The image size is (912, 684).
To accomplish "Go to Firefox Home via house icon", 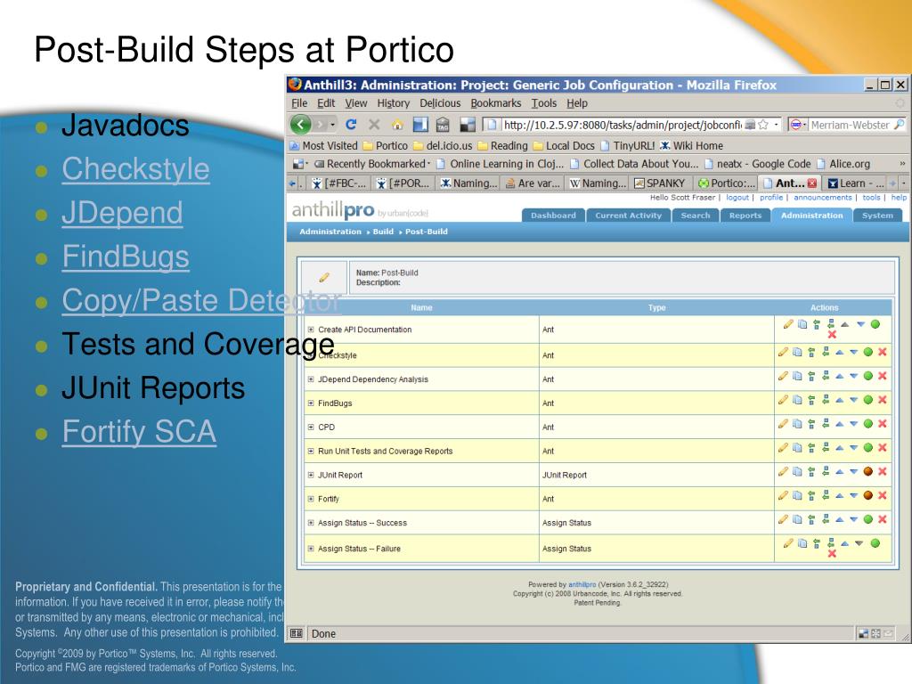I will click(397, 125).
